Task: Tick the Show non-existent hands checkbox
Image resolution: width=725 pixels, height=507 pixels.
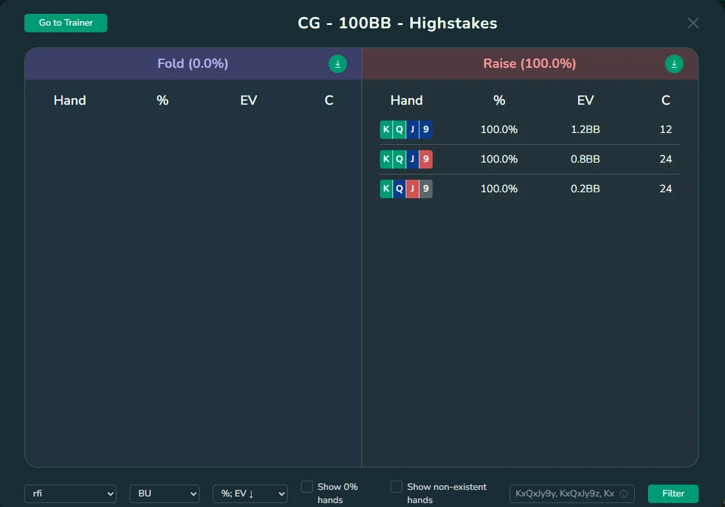Action: point(396,487)
